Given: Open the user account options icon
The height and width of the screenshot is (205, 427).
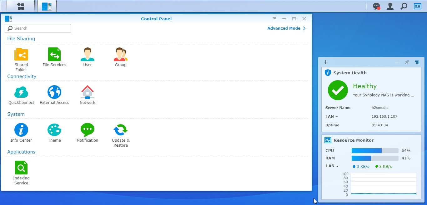Looking at the screenshot, I should tap(390, 6).
